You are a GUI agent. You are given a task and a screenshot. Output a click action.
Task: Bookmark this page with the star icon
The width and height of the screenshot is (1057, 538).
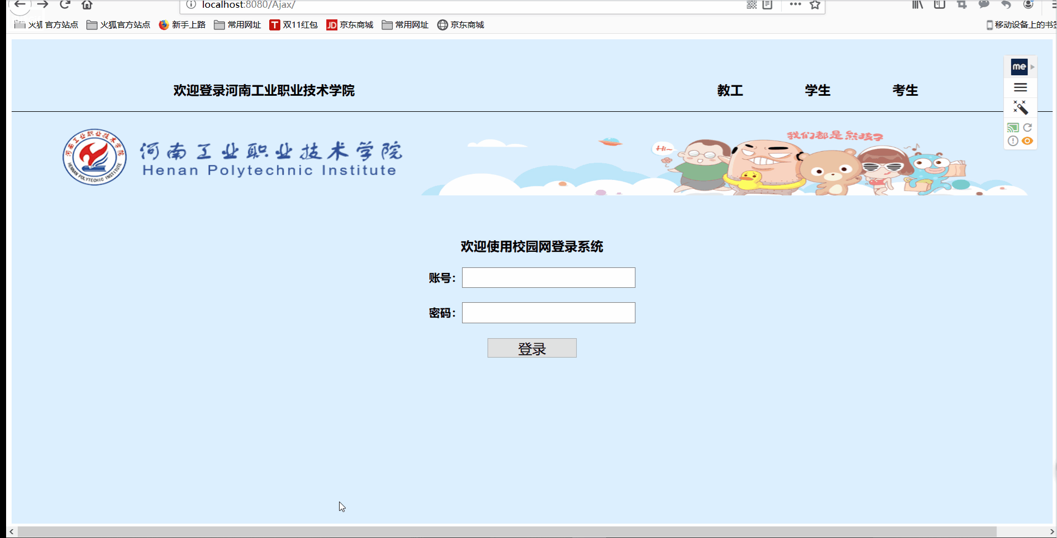[815, 5]
